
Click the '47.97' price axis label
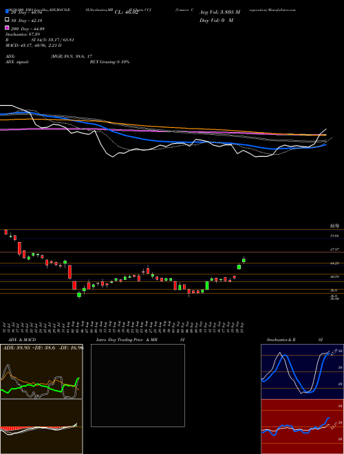334,249
